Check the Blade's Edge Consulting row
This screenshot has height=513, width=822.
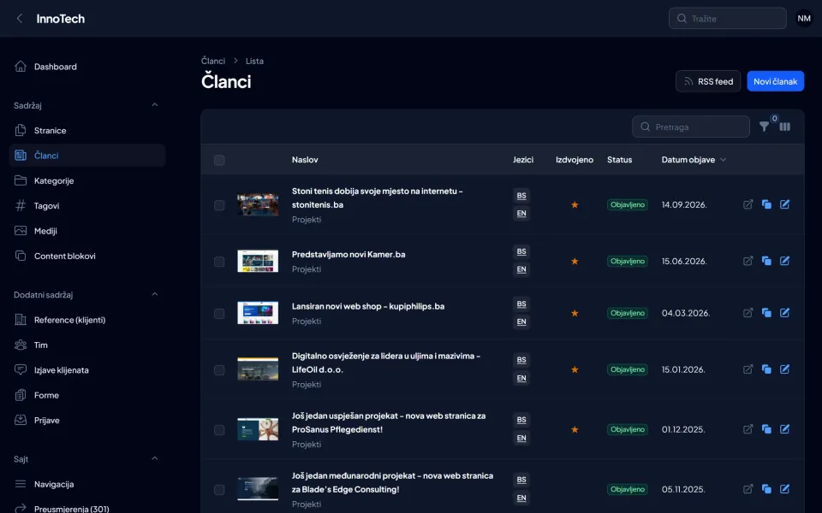coord(219,490)
